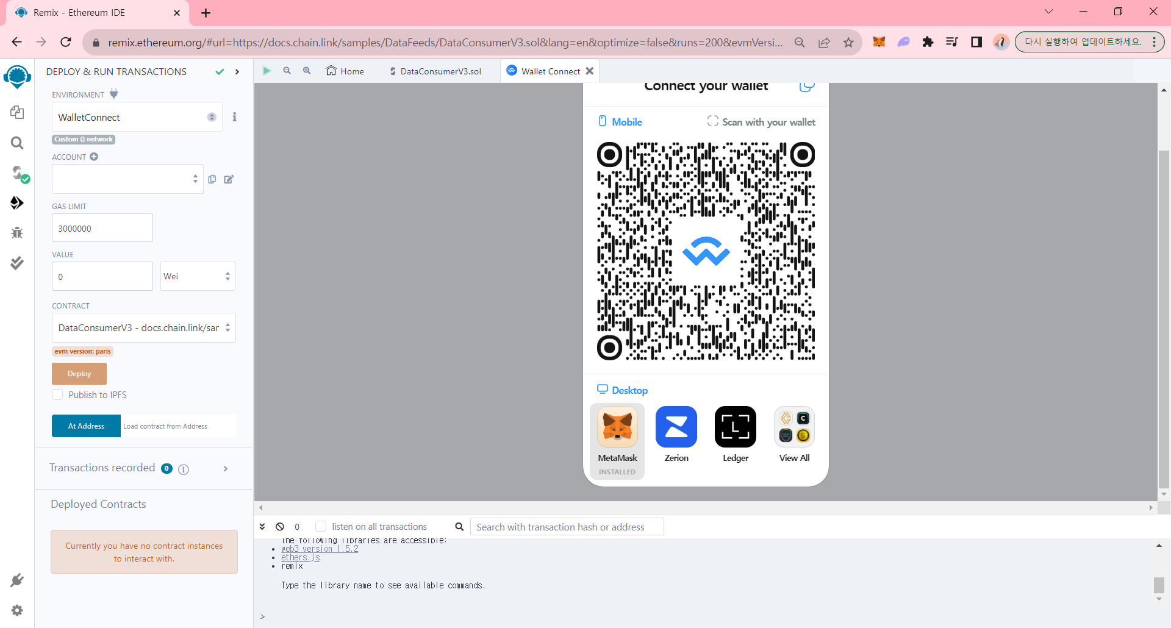Image resolution: width=1171 pixels, height=628 pixels.
Task: Expand the Transactions recorded section chevron
Action: pyautogui.click(x=226, y=469)
